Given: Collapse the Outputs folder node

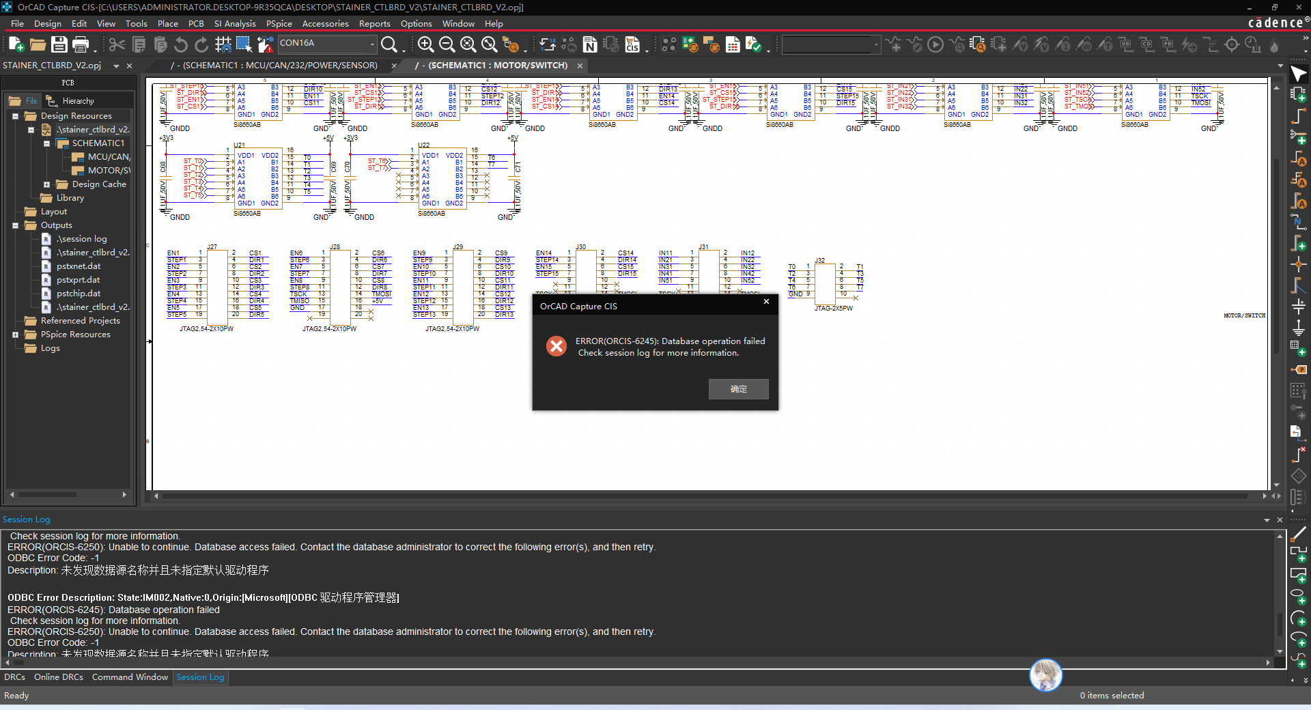Looking at the screenshot, I should point(15,225).
